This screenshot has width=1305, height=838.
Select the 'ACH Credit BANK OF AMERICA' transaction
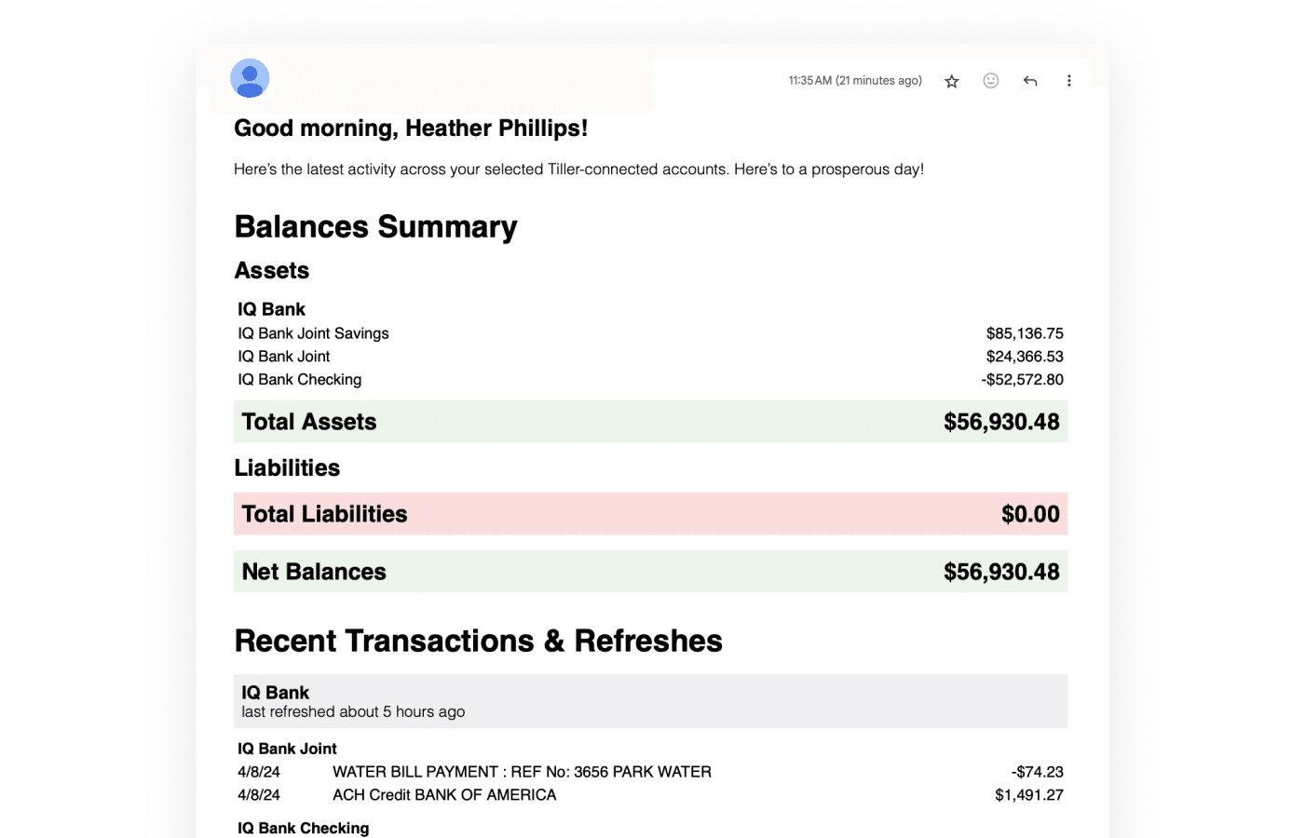(x=444, y=795)
